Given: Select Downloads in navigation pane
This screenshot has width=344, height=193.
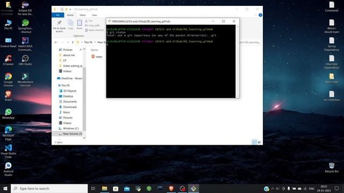Looking at the screenshot, I should tap(68, 107).
